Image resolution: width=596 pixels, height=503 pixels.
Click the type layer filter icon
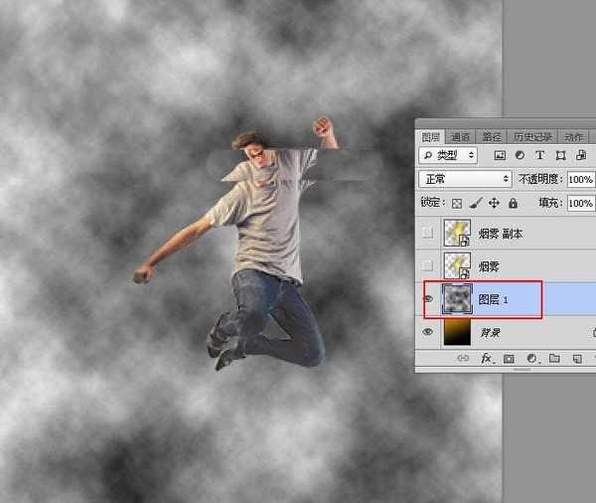tap(539, 156)
